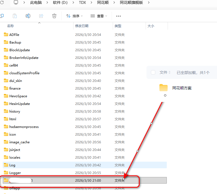Expand the chevron after 软件 (D:) breadcrumb
Viewport: 217px width, 194px height.
point(73,2)
